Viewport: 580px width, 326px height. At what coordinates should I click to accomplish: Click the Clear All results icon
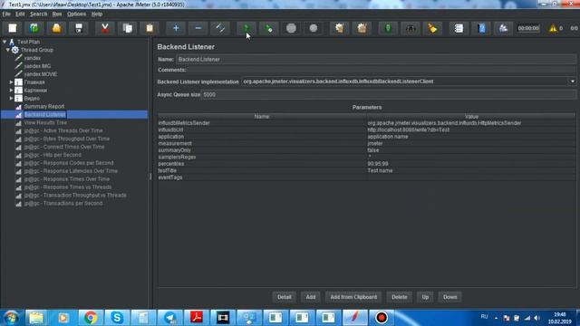coord(362,28)
